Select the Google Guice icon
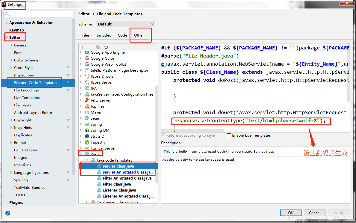Screen dimensions: 356x223 pyautogui.click(x=87, y=58)
